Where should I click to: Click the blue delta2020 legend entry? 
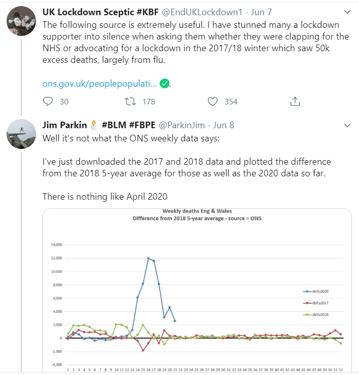click(x=314, y=292)
